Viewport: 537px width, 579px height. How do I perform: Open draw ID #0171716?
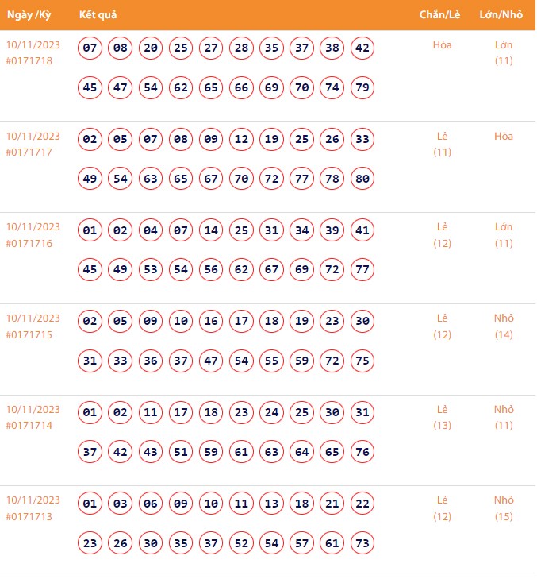pyautogui.click(x=29, y=244)
